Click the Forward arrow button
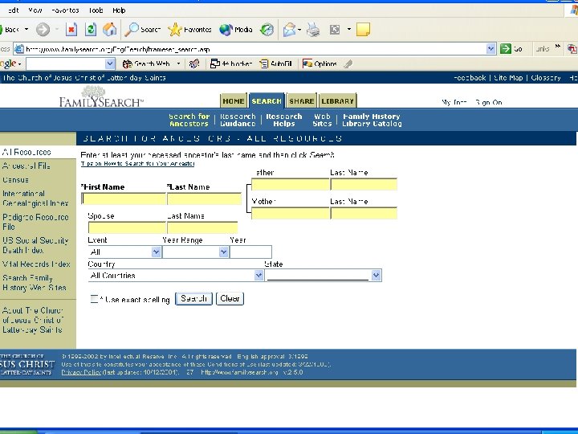The height and width of the screenshot is (434, 578). (43, 30)
